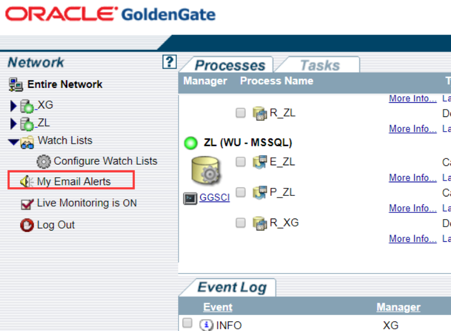Click the ZL server status icon in tree
The image size is (451, 331).
tap(27, 124)
